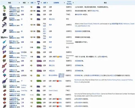The height and width of the screenshot is (108, 135).
Task: Sort table by the Catch Quality arrow
Action: [x=73, y=3]
